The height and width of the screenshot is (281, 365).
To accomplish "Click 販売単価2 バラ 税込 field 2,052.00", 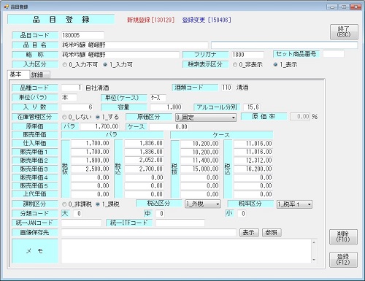I will [x=144, y=161].
